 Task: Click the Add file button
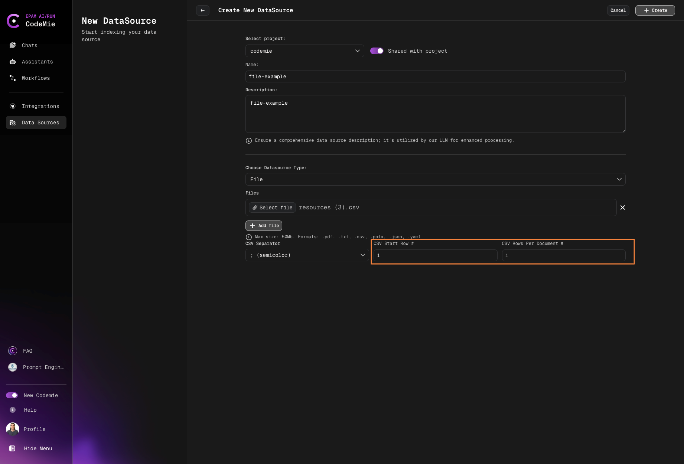[x=264, y=226]
